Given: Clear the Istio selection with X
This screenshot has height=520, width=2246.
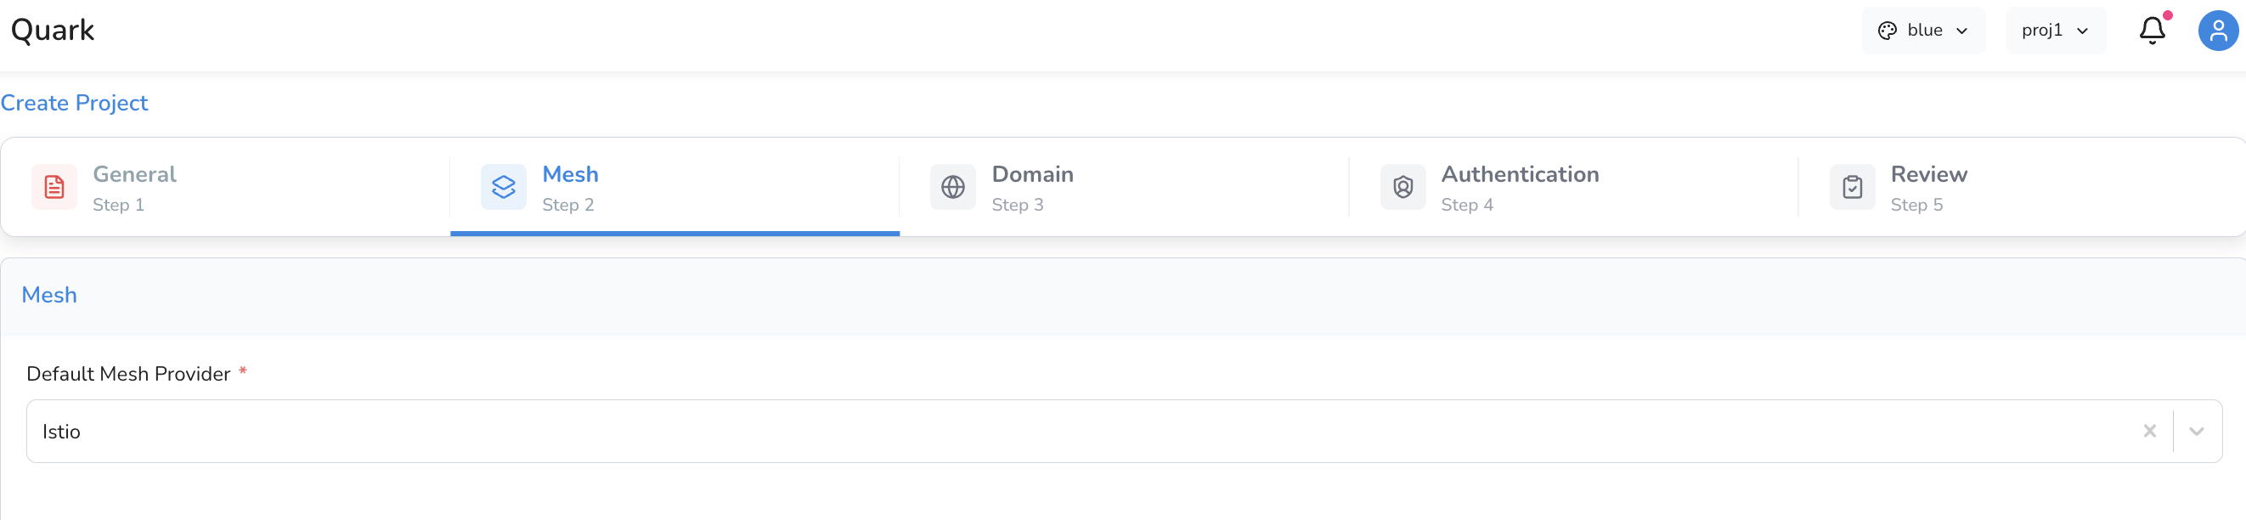Looking at the screenshot, I should tap(2149, 431).
